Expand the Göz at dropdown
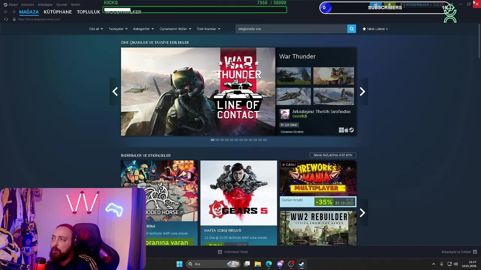The width and height of the screenshot is (481, 270). 96,29
